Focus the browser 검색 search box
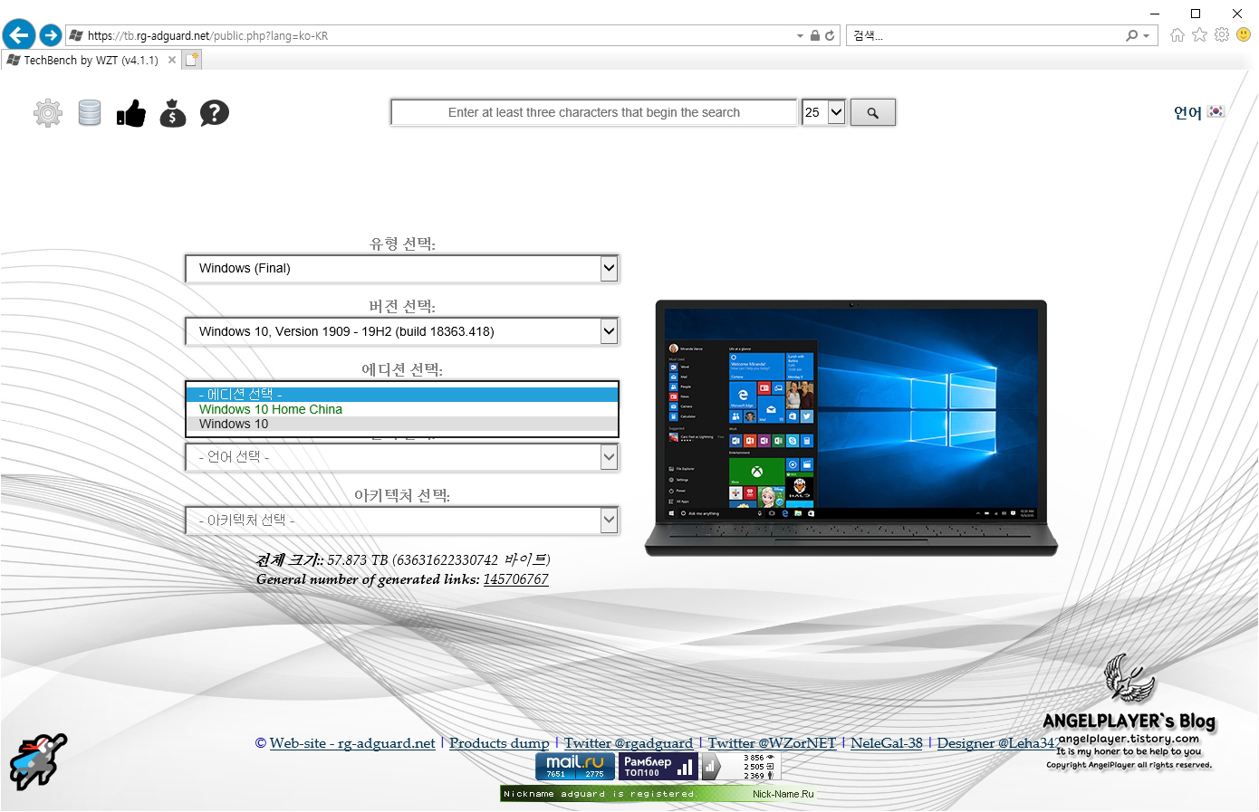Viewport: 1259px width, 812px height. coord(985,36)
